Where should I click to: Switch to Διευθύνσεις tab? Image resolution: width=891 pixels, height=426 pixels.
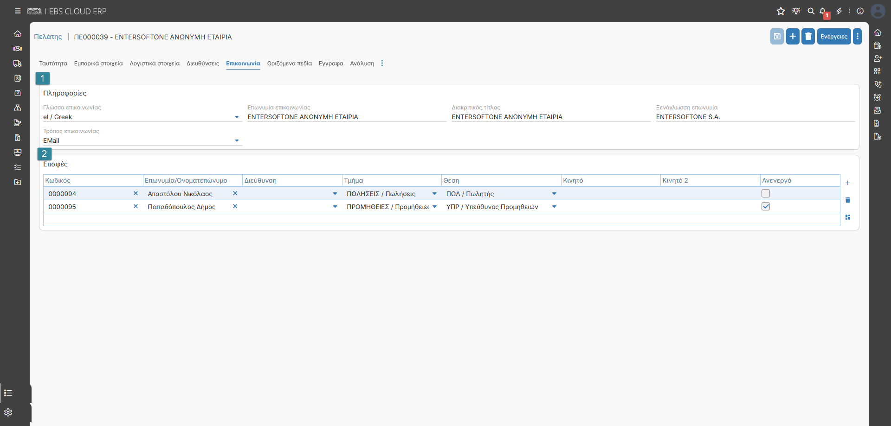tap(203, 64)
